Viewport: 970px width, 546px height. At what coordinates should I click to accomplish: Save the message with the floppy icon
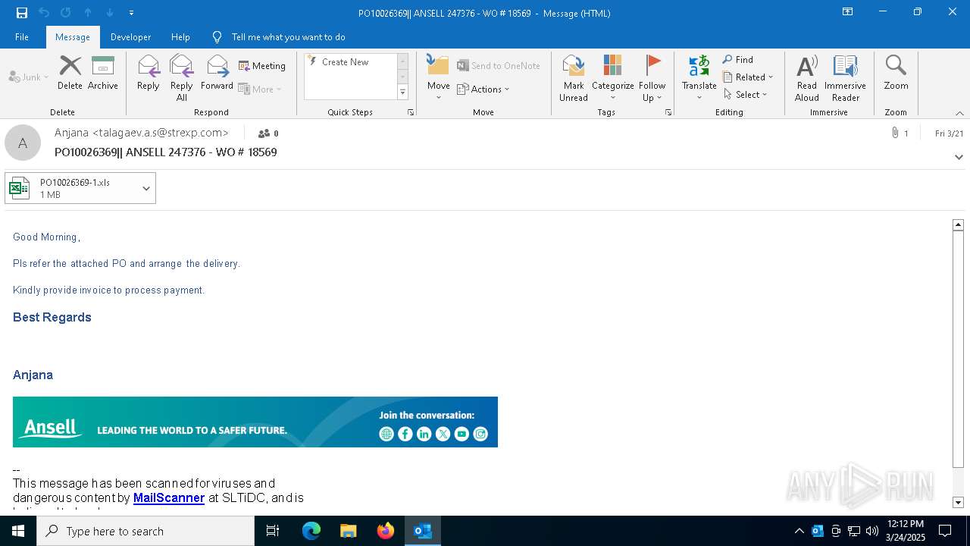(x=22, y=13)
